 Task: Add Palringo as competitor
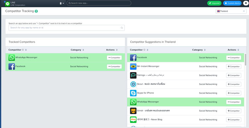click(x=234, y=75)
